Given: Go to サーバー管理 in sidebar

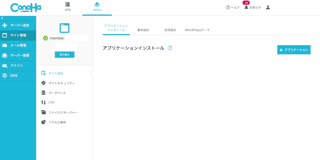Looking at the screenshot, I should [x=18, y=55].
